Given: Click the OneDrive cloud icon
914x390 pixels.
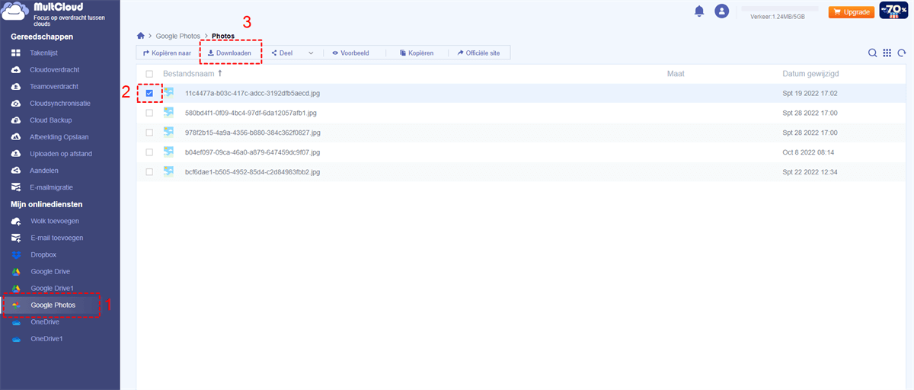Looking at the screenshot, I should [15, 322].
